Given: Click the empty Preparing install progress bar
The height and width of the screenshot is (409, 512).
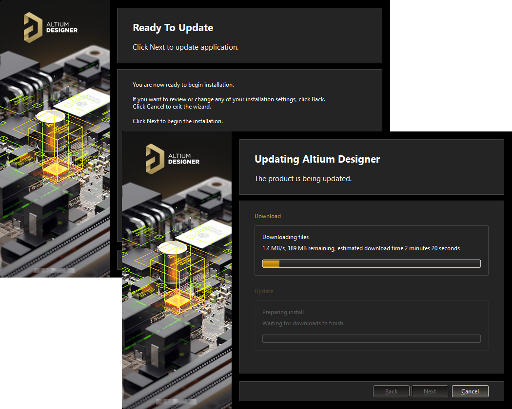Looking at the screenshot, I should coord(371,338).
